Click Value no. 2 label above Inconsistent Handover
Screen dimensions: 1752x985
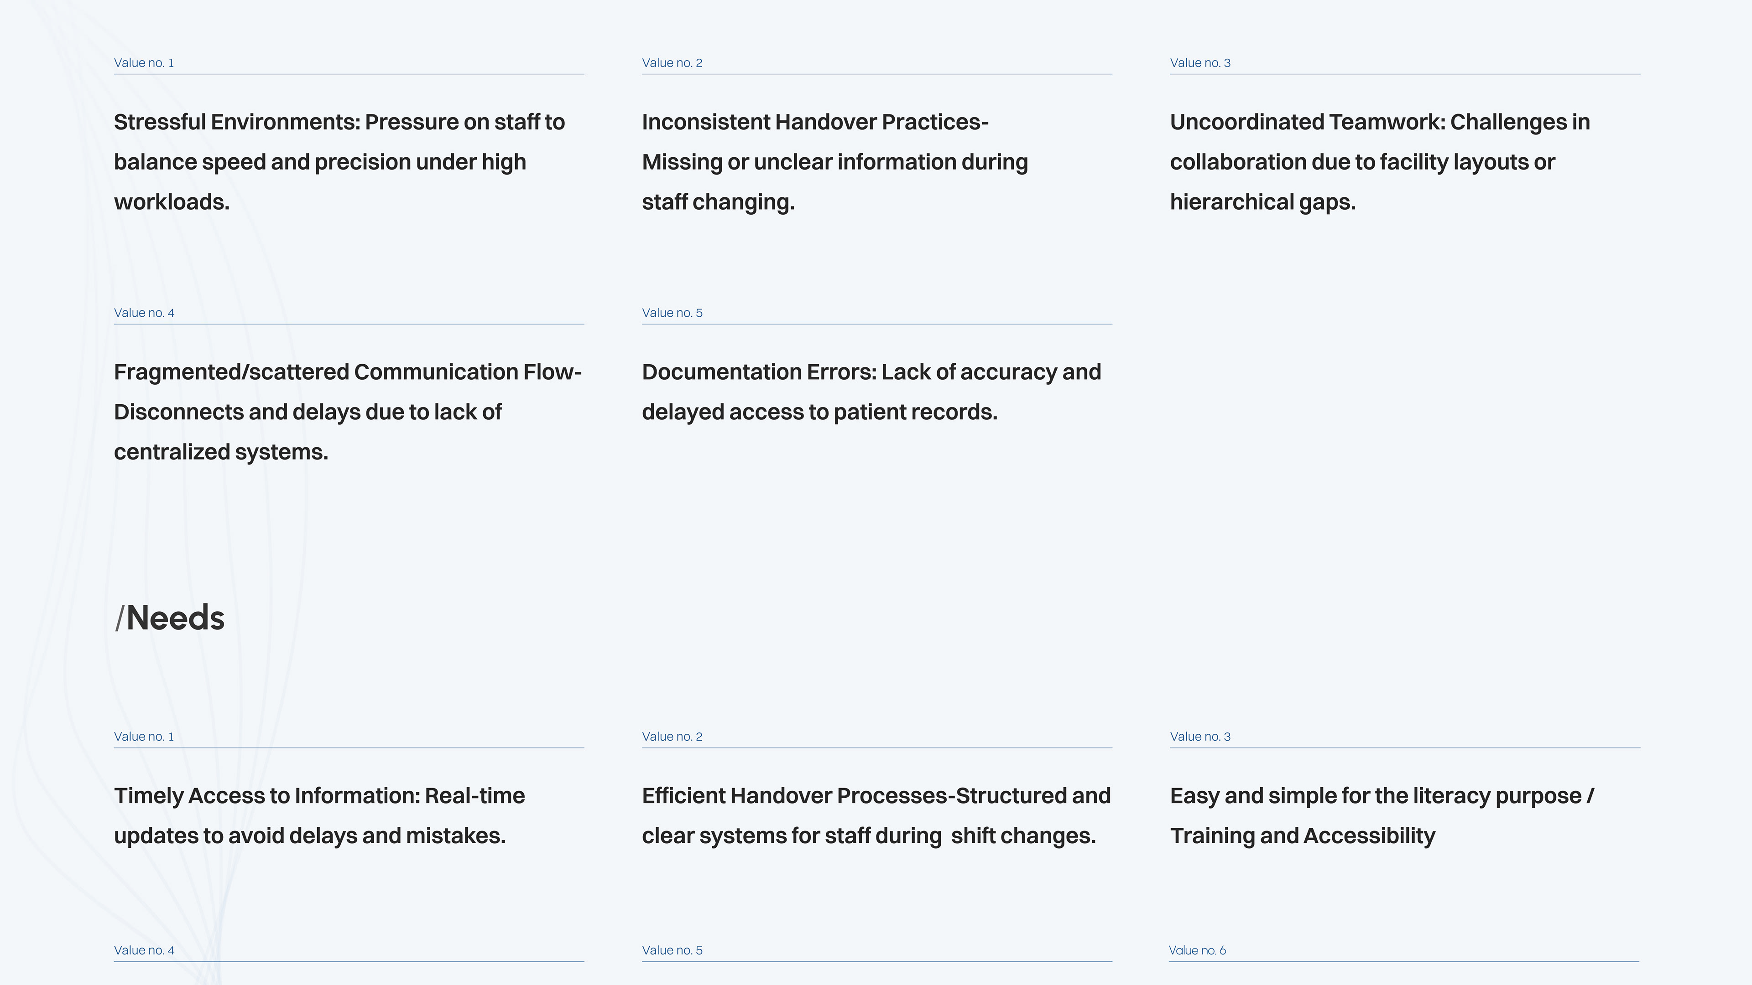pyautogui.click(x=672, y=63)
